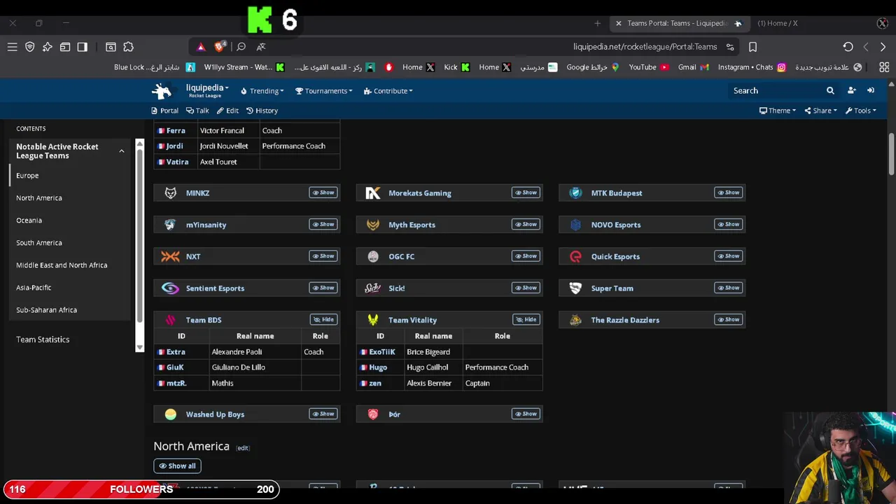Click the NXT team logo

coord(170,256)
